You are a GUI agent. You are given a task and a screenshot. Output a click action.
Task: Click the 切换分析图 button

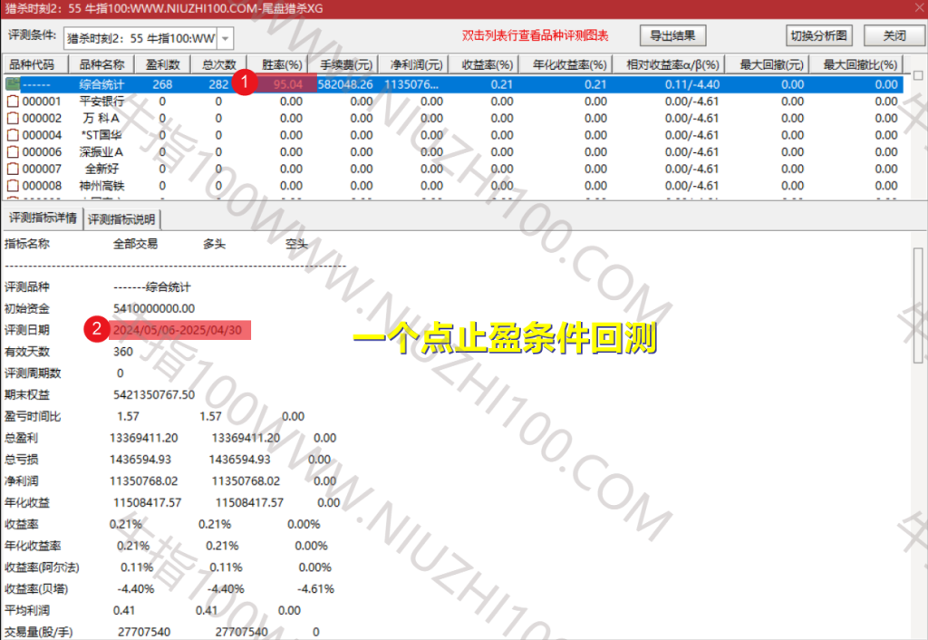point(818,35)
